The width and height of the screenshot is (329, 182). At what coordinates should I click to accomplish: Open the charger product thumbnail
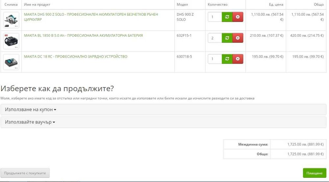coord(11,62)
